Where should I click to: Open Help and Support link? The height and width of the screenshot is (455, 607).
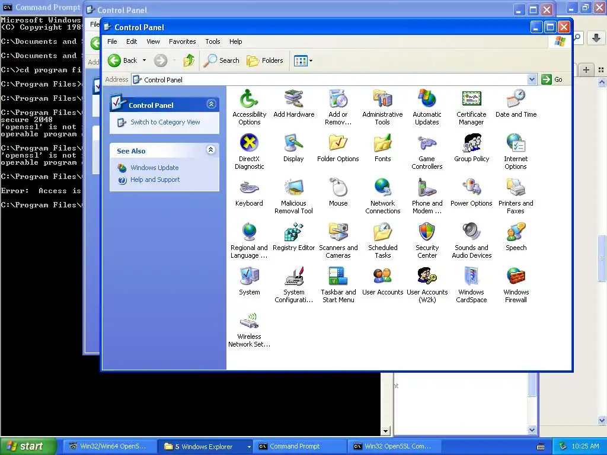pos(155,180)
